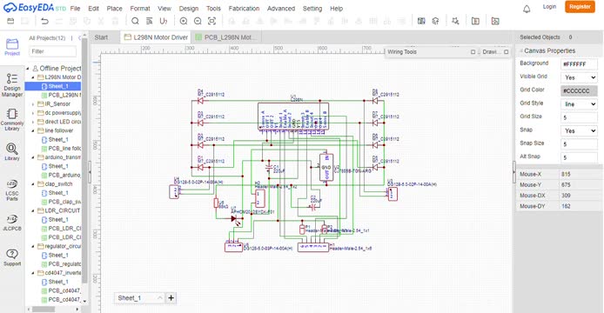The width and height of the screenshot is (604, 313).
Task: Click the find similar objects icon
Action: (150, 21)
